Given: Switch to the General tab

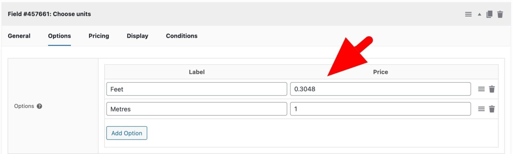Looking at the screenshot, I should [19, 36].
